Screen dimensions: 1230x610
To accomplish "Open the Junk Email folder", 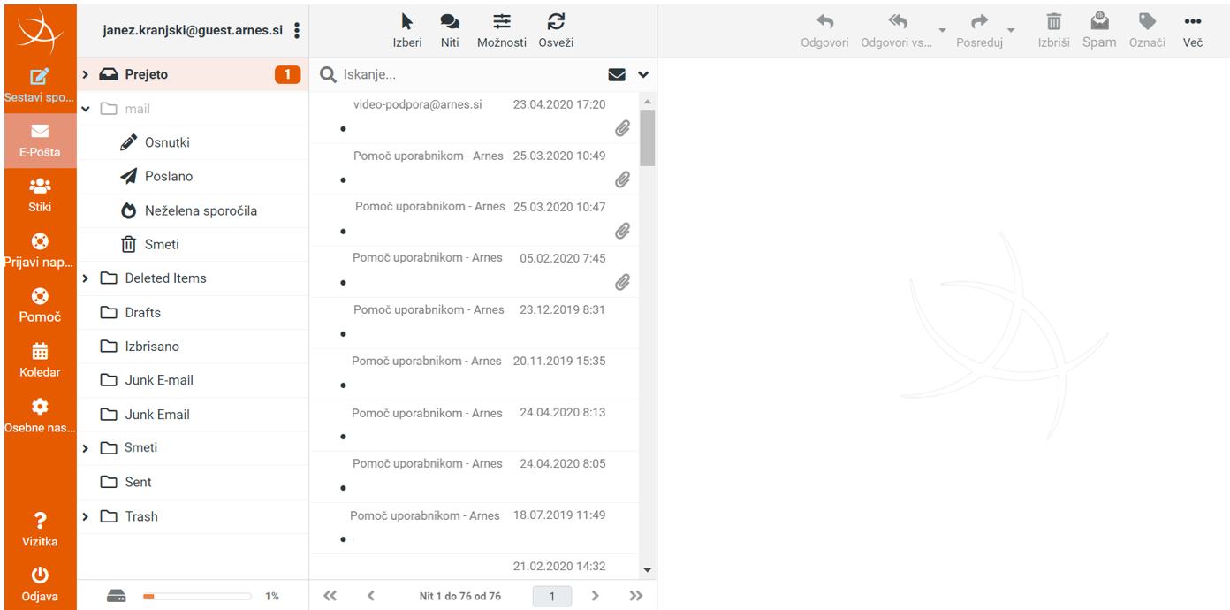I will (x=194, y=414).
